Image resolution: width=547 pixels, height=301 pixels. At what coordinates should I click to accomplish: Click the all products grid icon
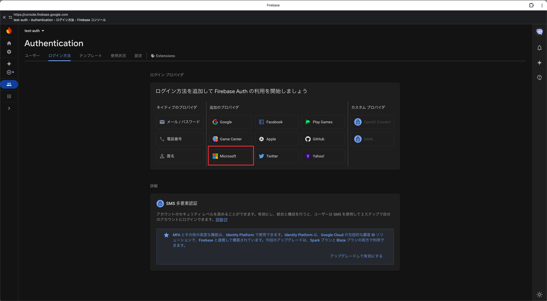point(9,96)
